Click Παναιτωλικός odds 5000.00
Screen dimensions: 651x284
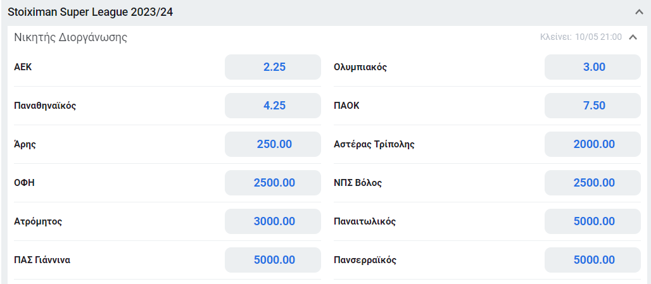pos(593,221)
